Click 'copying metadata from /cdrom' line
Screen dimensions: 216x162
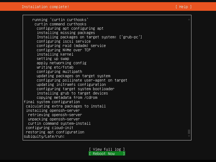[x=67, y=97]
